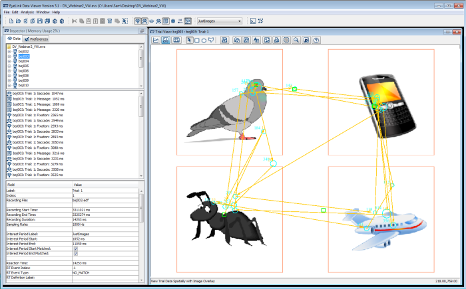
Task: Click the properties table vertical scrollbar
Action: pyautogui.click(x=141, y=235)
